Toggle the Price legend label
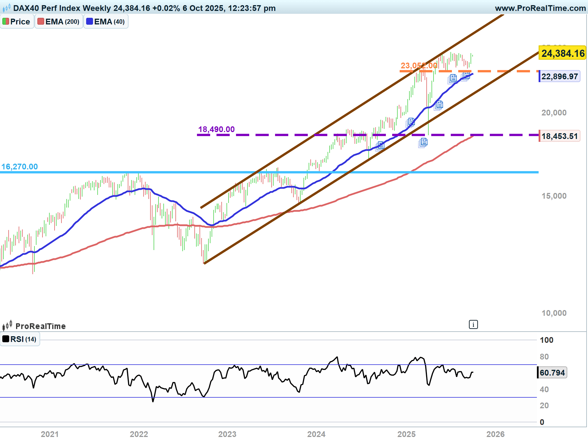Viewport: 588px width, 441px height. [x=20, y=22]
